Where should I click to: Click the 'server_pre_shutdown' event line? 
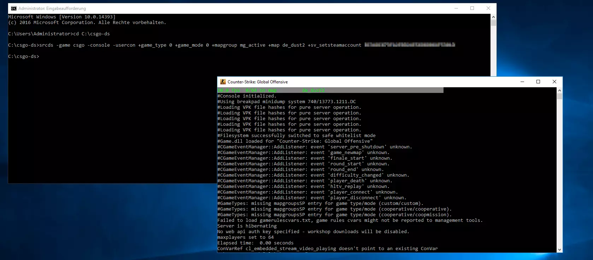click(315, 147)
